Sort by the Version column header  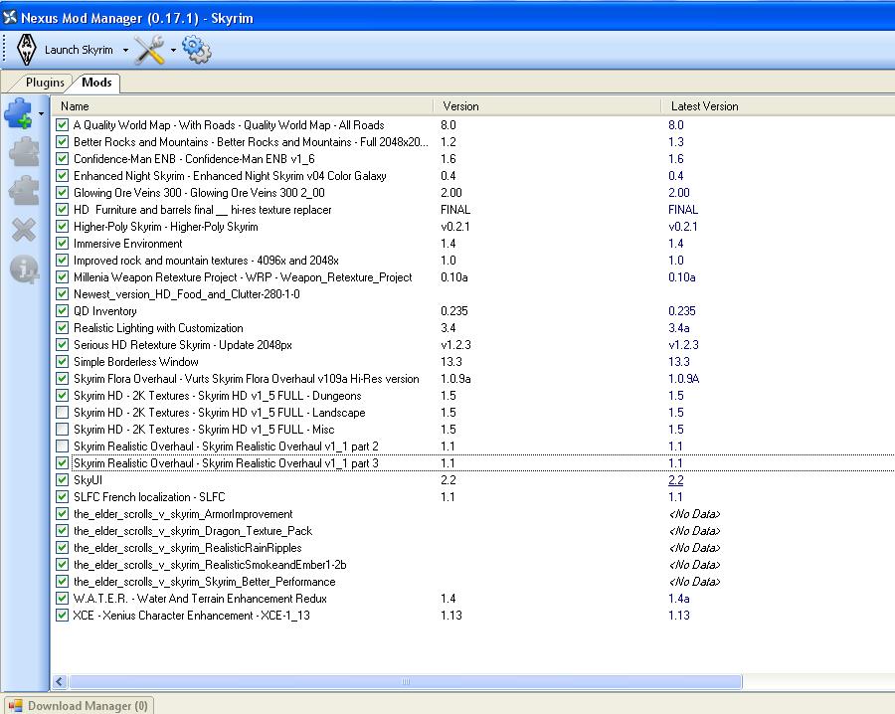[547, 106]
